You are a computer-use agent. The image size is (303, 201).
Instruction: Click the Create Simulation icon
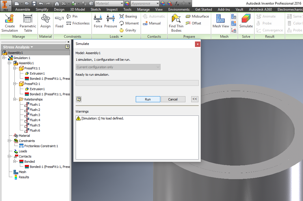[x=10, y=23]
